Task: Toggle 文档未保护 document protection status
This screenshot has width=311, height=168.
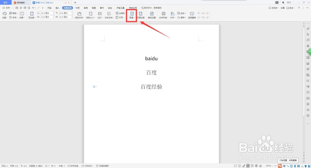Action: pyautogui.click(x=102, y=166)
